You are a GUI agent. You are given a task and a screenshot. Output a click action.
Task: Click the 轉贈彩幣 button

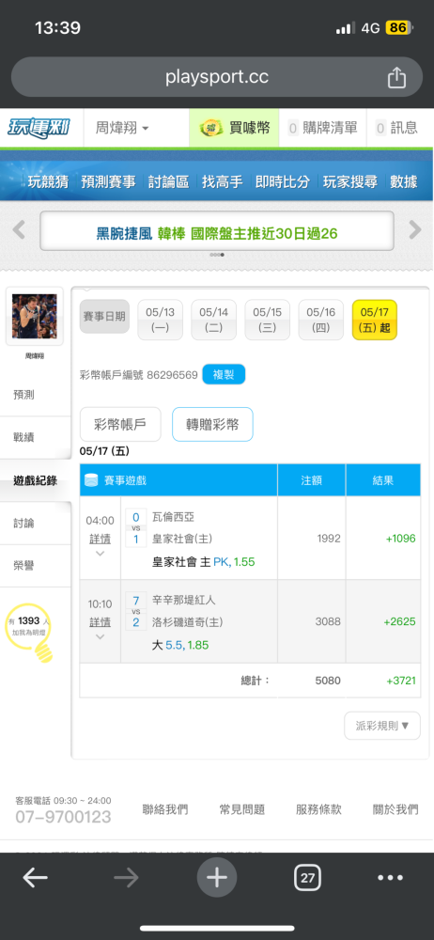[x=212, y=425]
